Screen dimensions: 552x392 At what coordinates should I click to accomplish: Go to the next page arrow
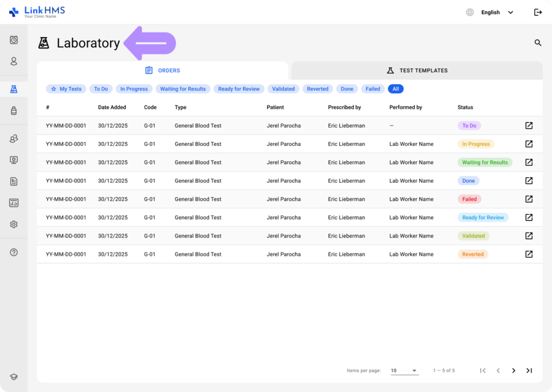click(513, 370)
